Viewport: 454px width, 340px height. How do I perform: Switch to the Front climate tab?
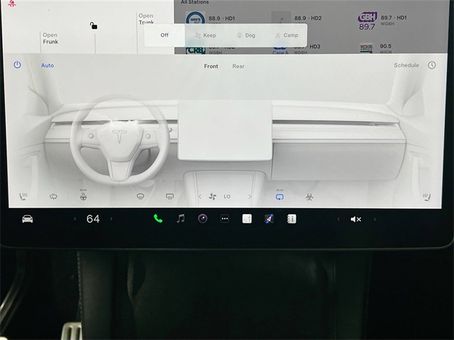pos(211,66)
